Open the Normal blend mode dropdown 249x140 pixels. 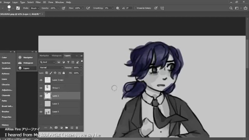coord(51,67)
